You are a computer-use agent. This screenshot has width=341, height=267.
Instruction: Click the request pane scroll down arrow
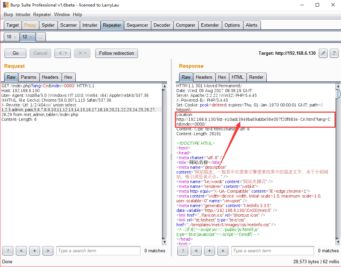[x=165, y=242]
